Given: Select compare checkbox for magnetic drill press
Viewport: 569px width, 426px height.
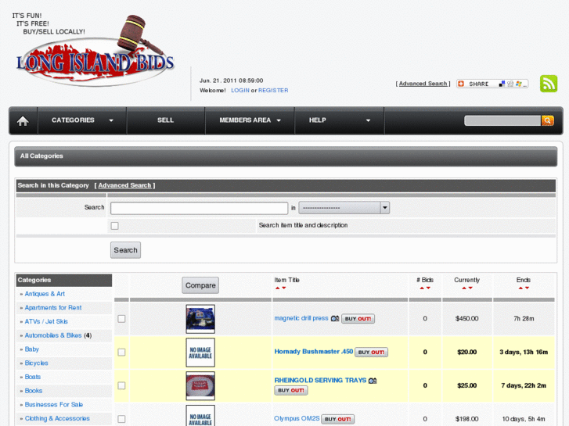Looking at the screenshot, I should 121,319.
